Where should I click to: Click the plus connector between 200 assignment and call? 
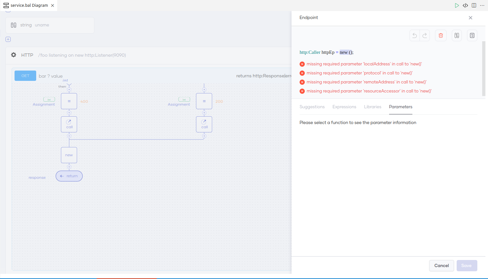(x=204, y=113)
